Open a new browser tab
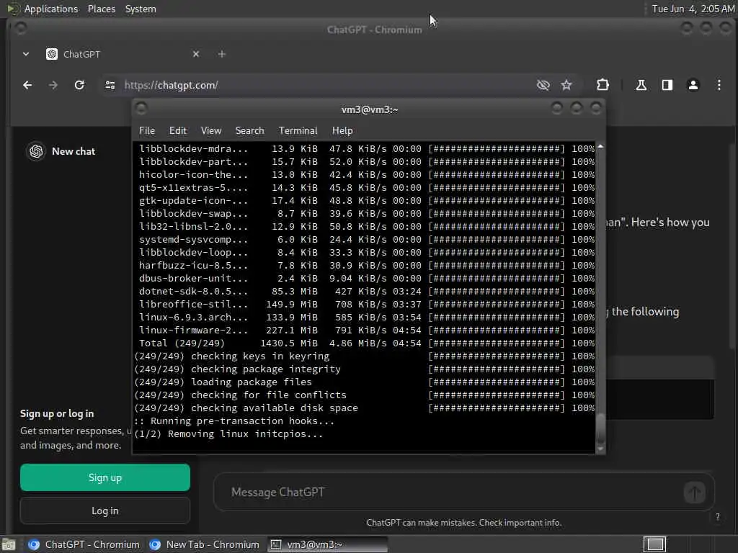The height and width of the screenshot is (553, 738). point(222,54)
